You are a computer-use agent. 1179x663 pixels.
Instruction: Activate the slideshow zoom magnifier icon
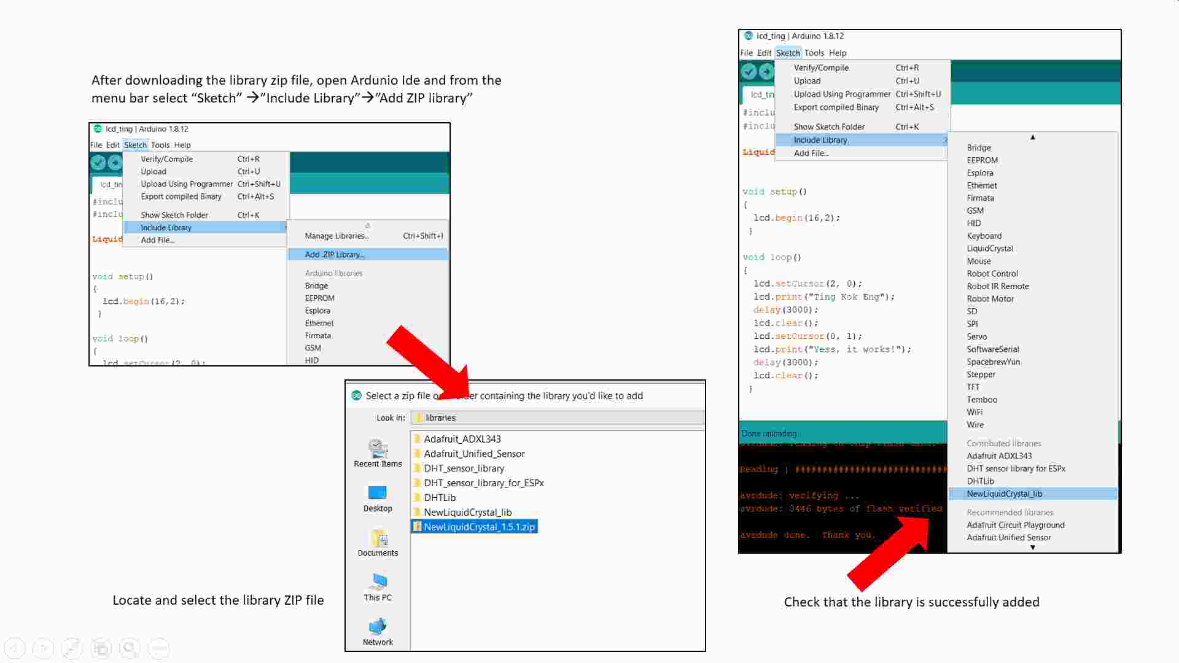tap(130, 648)
